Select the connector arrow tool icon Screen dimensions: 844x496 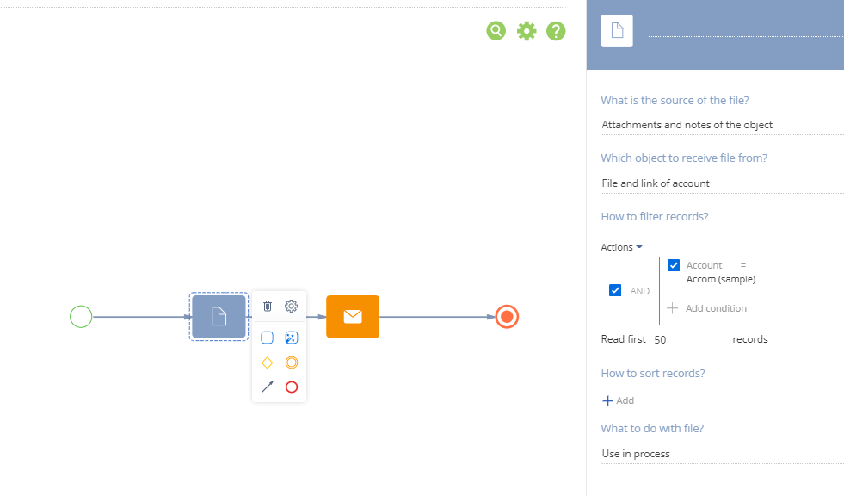click(267, 387)
